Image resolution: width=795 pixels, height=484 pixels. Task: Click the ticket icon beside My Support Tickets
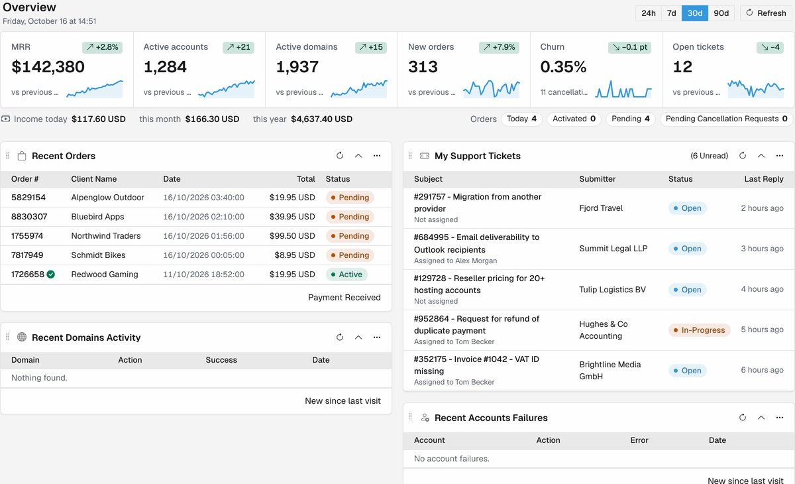pos(425,156)
